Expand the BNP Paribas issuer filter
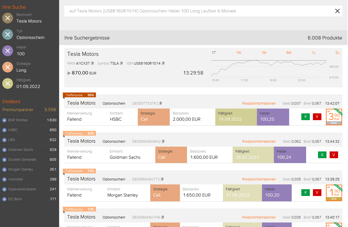The width and height of the screenshot is (348, 227). 4,120
